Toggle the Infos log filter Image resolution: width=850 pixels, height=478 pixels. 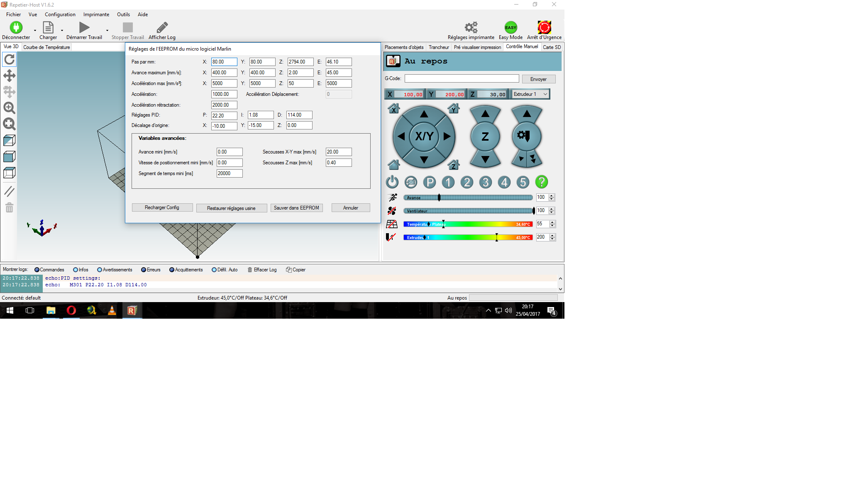pyautogui.click(x=76, y=270)
